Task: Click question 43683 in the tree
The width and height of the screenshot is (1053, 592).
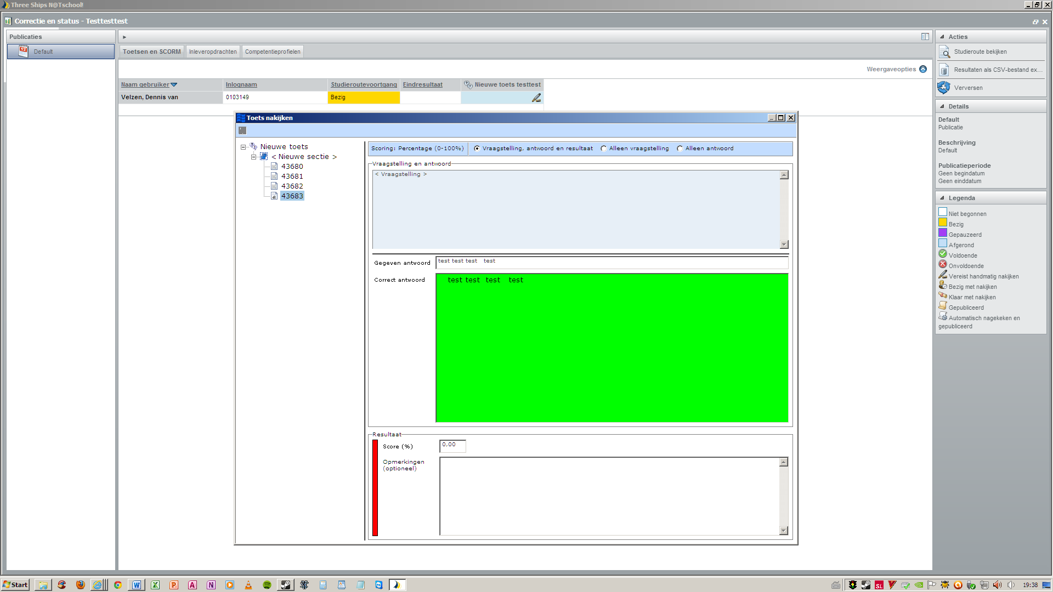Action: click(292, 195)
